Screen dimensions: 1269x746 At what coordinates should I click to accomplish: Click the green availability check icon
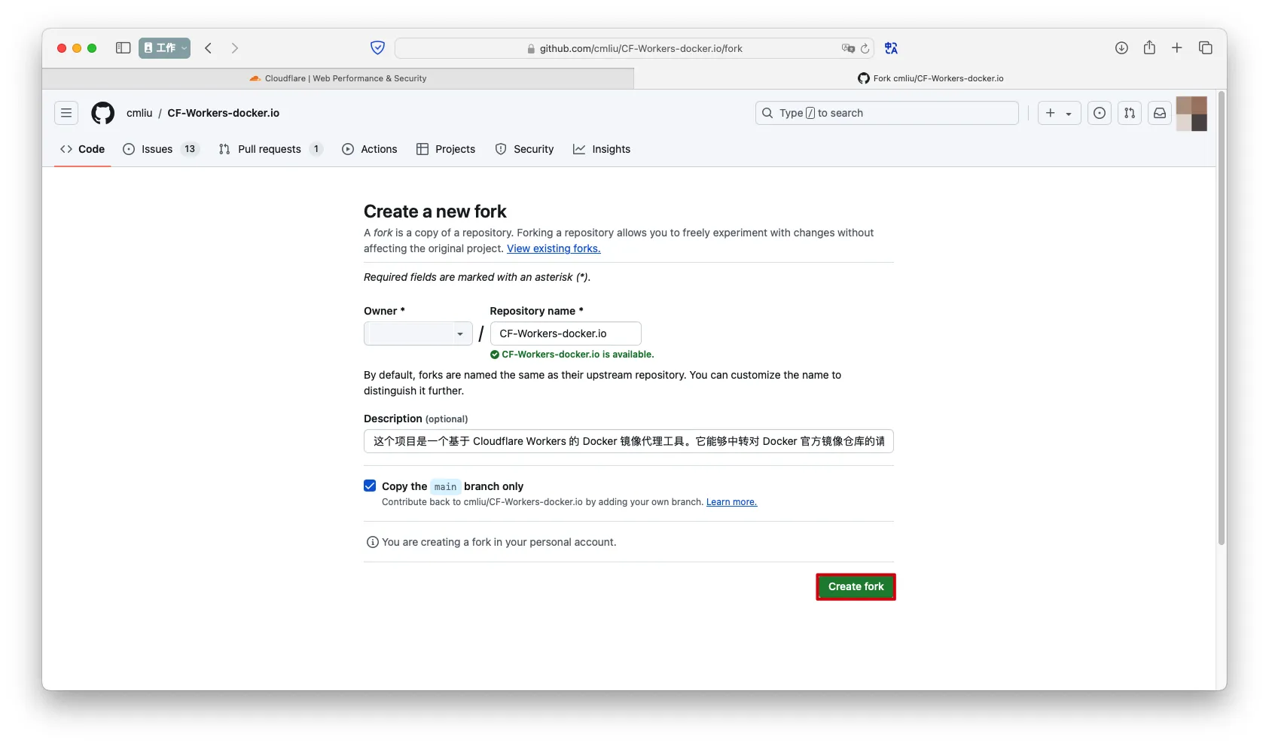coord(495,355)
